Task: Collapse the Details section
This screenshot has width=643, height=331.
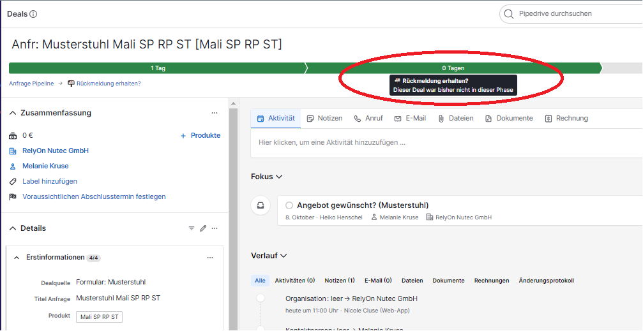Action: [x=13, y=228]
